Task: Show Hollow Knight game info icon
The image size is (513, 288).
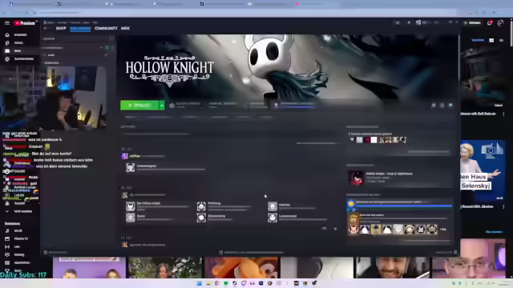Action: pyautogui.click(x=442, y=105)
